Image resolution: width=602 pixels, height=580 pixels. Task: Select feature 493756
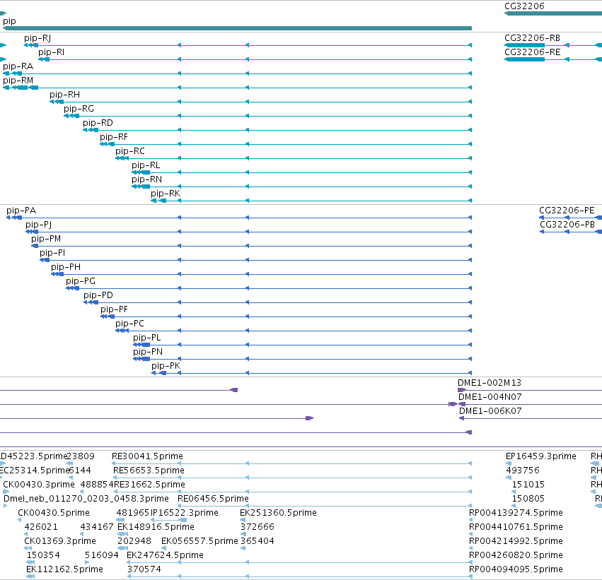click(523, 470)
